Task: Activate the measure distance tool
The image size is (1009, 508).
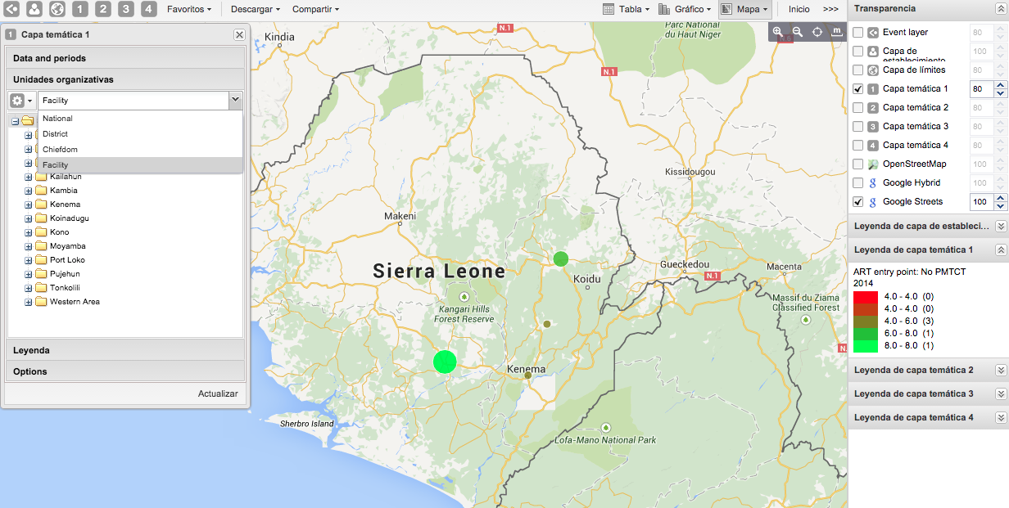Action: coord(836,32)
